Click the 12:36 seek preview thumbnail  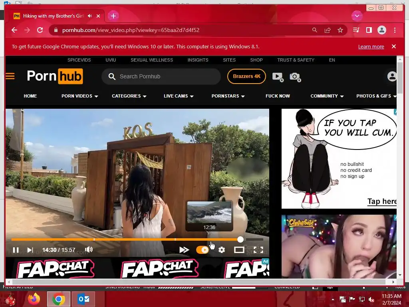209,213
